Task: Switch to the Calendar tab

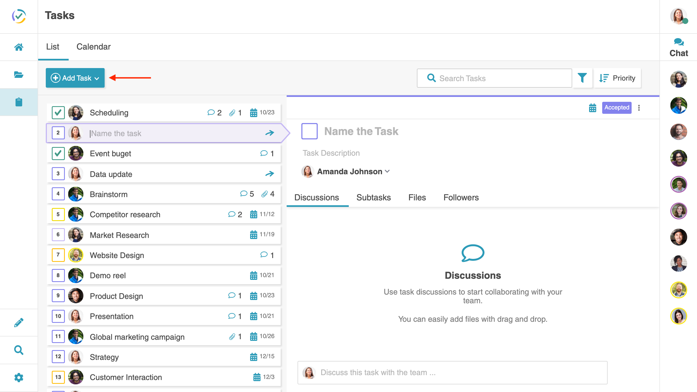Action: (x=93, y=47)
